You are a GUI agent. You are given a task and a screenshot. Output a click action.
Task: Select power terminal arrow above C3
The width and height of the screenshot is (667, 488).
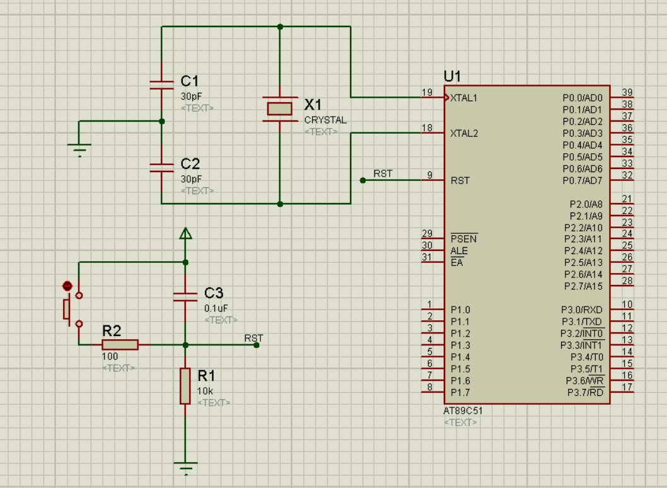click(x=185, y=233)
